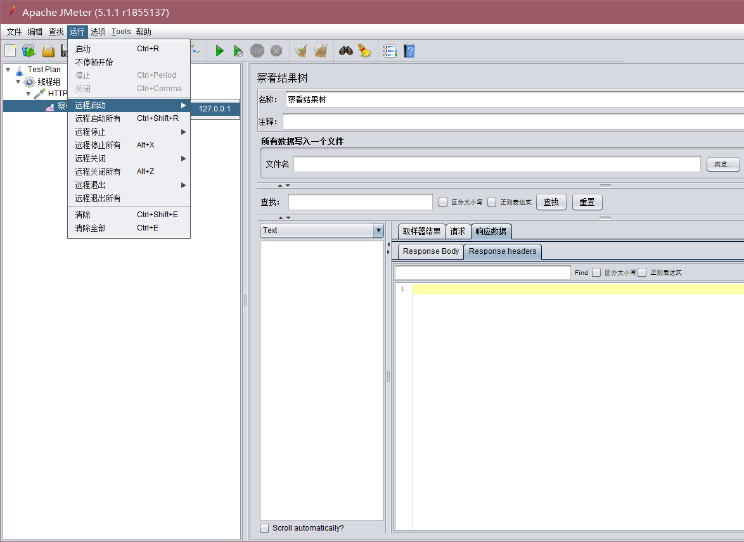
Task: Click the gear icon beside 线程组
Action: [29, 82]
